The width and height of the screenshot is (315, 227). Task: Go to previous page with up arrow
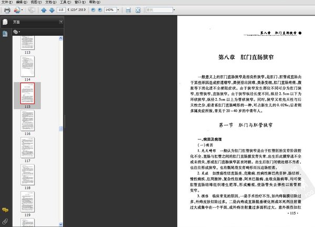point(44,10)
